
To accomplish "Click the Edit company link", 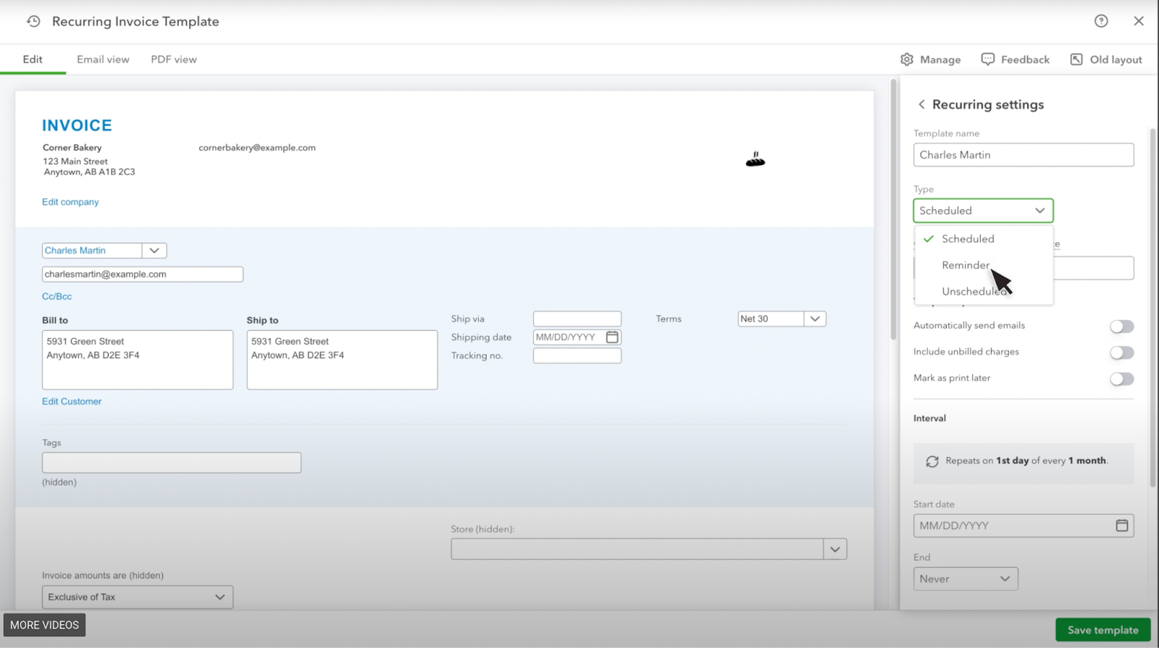I will pos(70,202).
